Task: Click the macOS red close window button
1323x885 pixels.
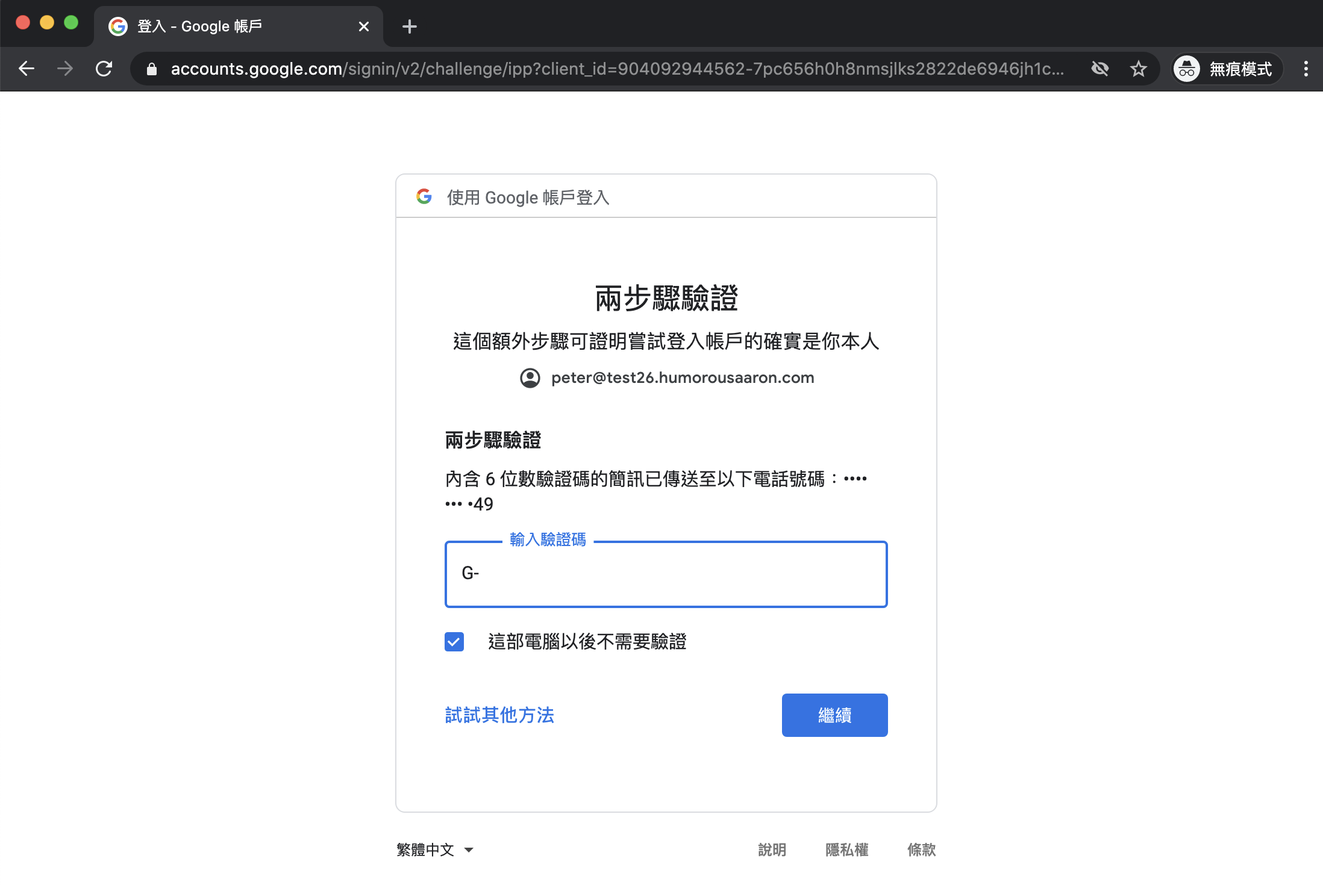Action: click(23, 23)
